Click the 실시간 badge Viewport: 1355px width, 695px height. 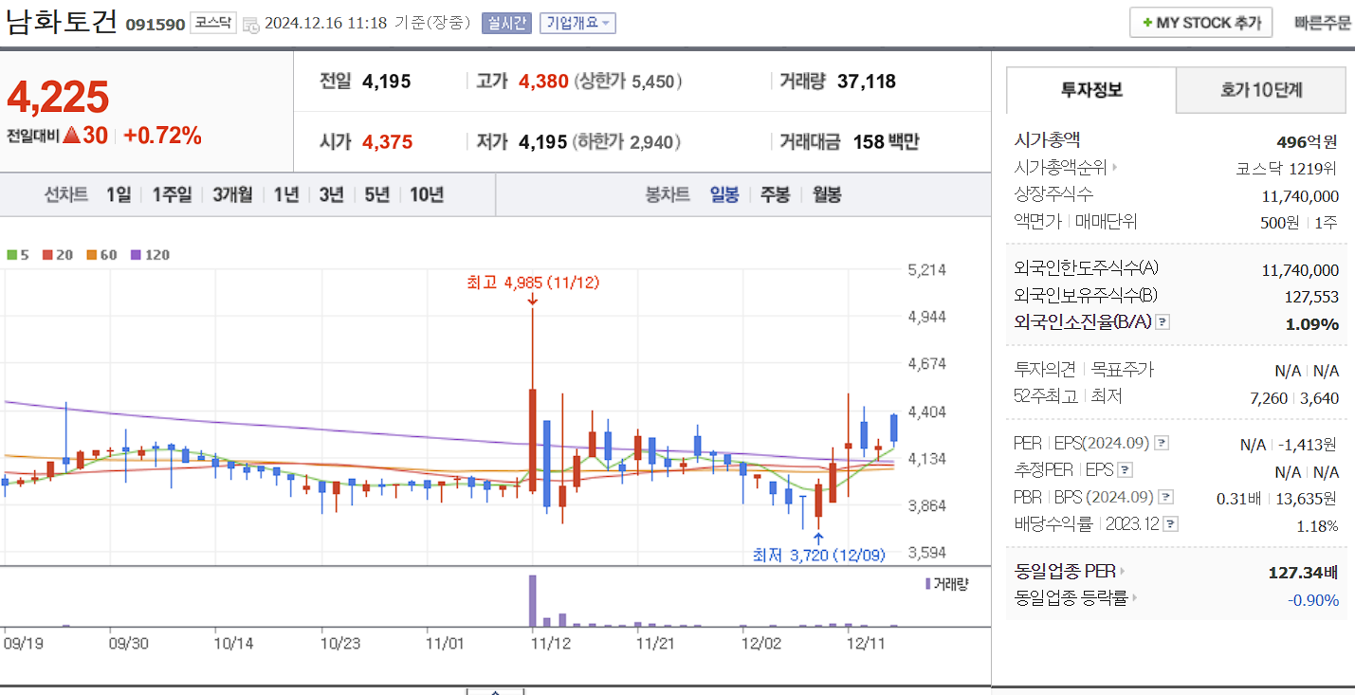[x=506, y=23]
